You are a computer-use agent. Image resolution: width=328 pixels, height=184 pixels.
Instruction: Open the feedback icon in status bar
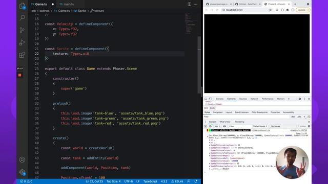coord(189,181)
